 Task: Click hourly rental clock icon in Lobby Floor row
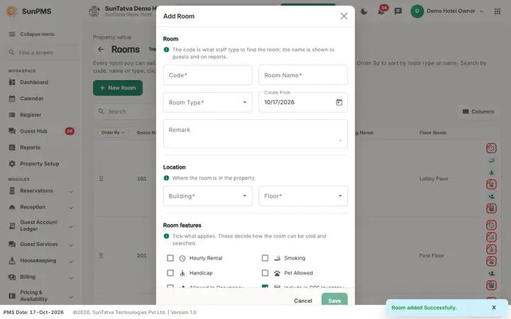tap(491, 148)
